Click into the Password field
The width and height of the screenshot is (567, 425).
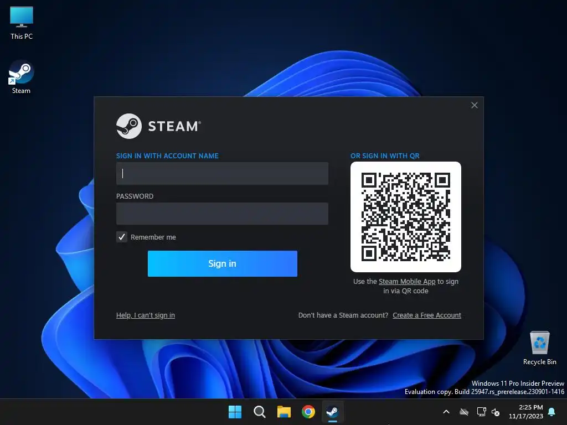coord(223,214)
